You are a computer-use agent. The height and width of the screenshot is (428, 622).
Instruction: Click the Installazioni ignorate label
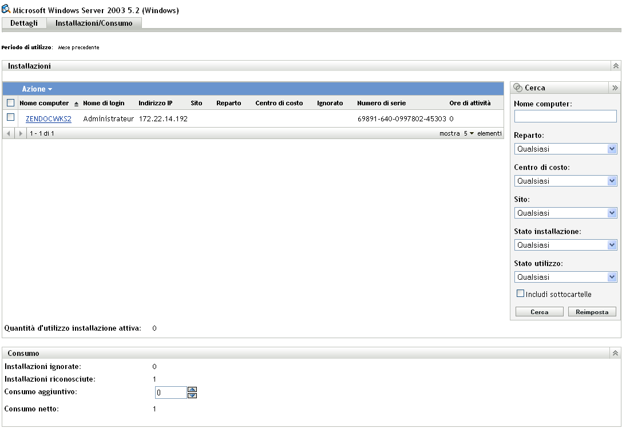tap(42, 367)
